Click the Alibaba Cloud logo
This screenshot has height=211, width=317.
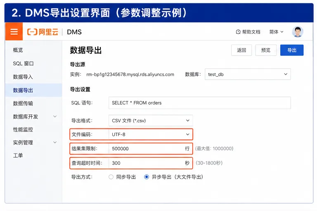(43, 32)
